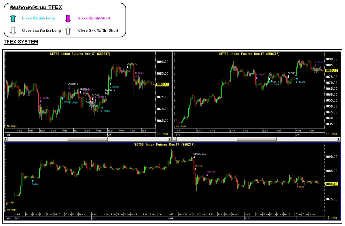The height and width of the screenshot is (226, 345).
Task: Click the white outlined Close Short up arrow
Action: (68, 31)
